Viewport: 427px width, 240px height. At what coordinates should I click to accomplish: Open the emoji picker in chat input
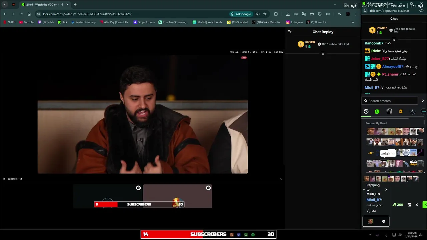383,221
